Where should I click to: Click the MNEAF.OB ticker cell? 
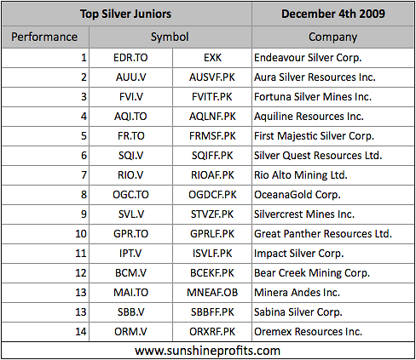(x=212, y=293)
